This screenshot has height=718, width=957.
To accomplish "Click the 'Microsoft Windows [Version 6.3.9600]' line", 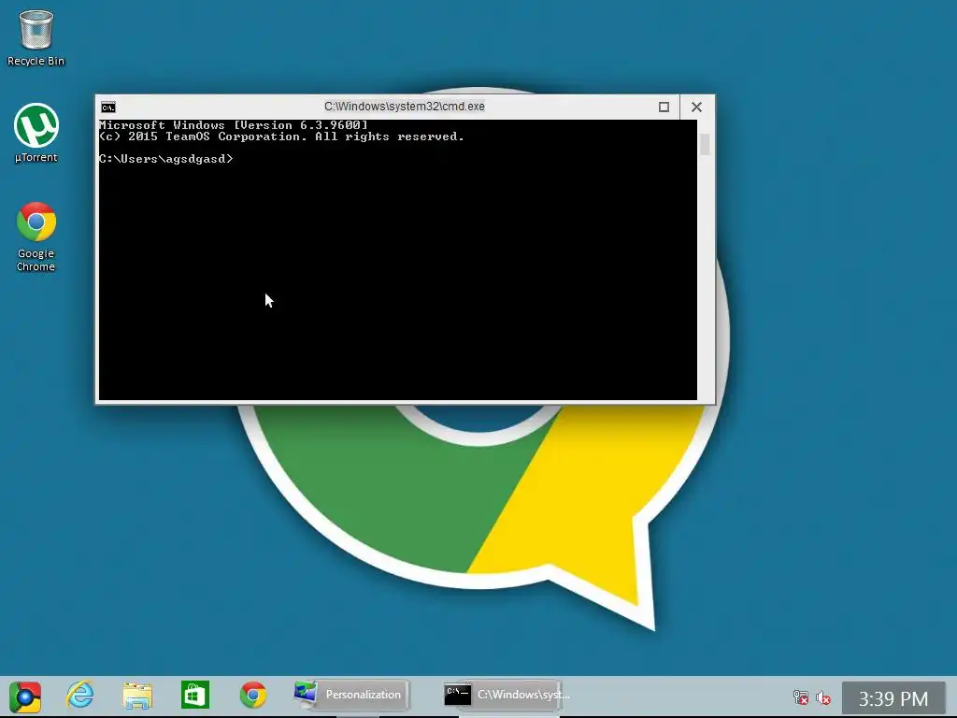I will point(233,125).
